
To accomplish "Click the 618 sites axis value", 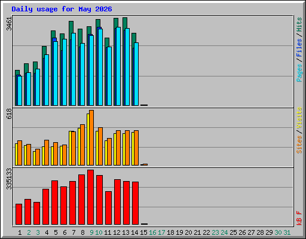I will point(9,114).
